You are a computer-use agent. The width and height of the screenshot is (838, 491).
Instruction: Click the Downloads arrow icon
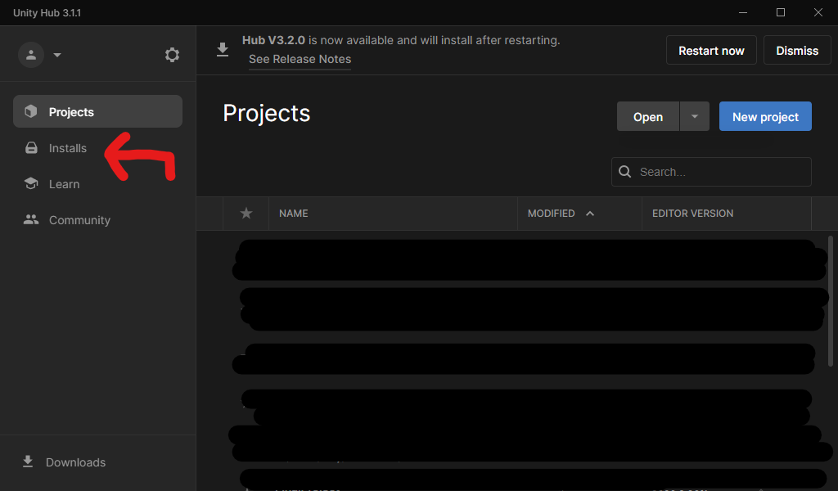pyautogui.click(x=28, y=462)
